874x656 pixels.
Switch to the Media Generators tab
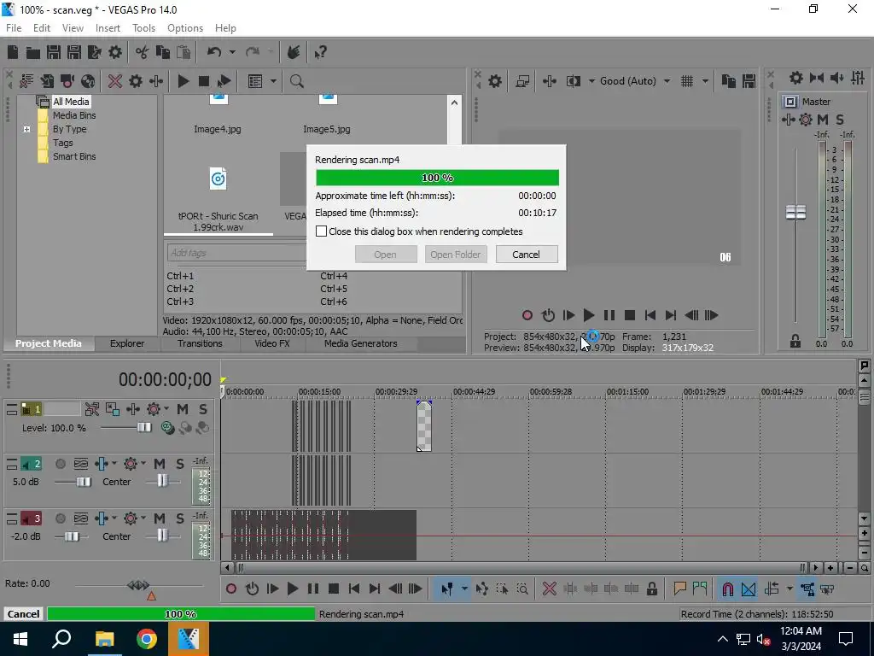[361, 343]
